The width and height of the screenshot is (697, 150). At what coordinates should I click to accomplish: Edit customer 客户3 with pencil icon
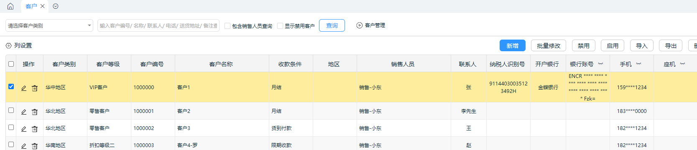pyautogui.click(x=24, y=129)
